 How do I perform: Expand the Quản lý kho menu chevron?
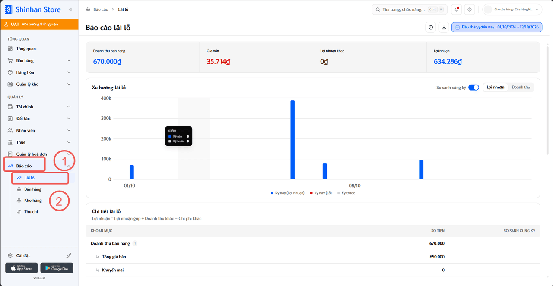point(69,85)
